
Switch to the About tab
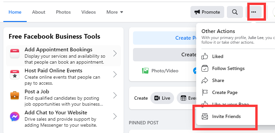coord(38,12)
